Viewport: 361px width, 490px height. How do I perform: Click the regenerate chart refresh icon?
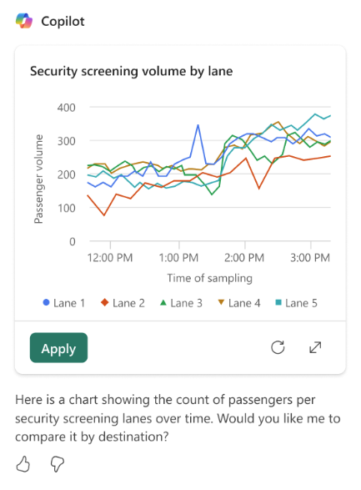coord(278,347)
